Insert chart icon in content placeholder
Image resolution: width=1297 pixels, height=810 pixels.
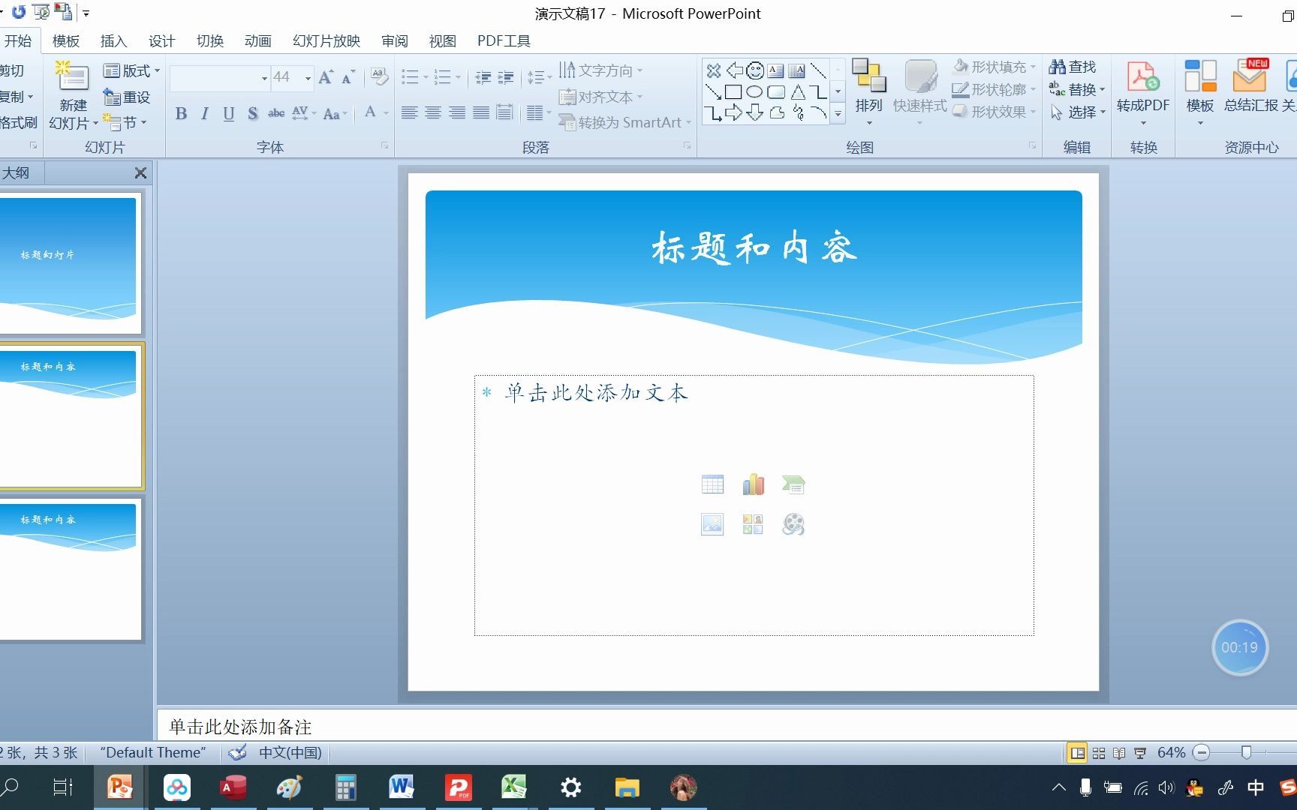point(753,484)
